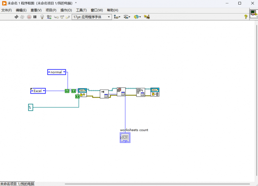Open the 项目(P) menu

tap(51, 10)
